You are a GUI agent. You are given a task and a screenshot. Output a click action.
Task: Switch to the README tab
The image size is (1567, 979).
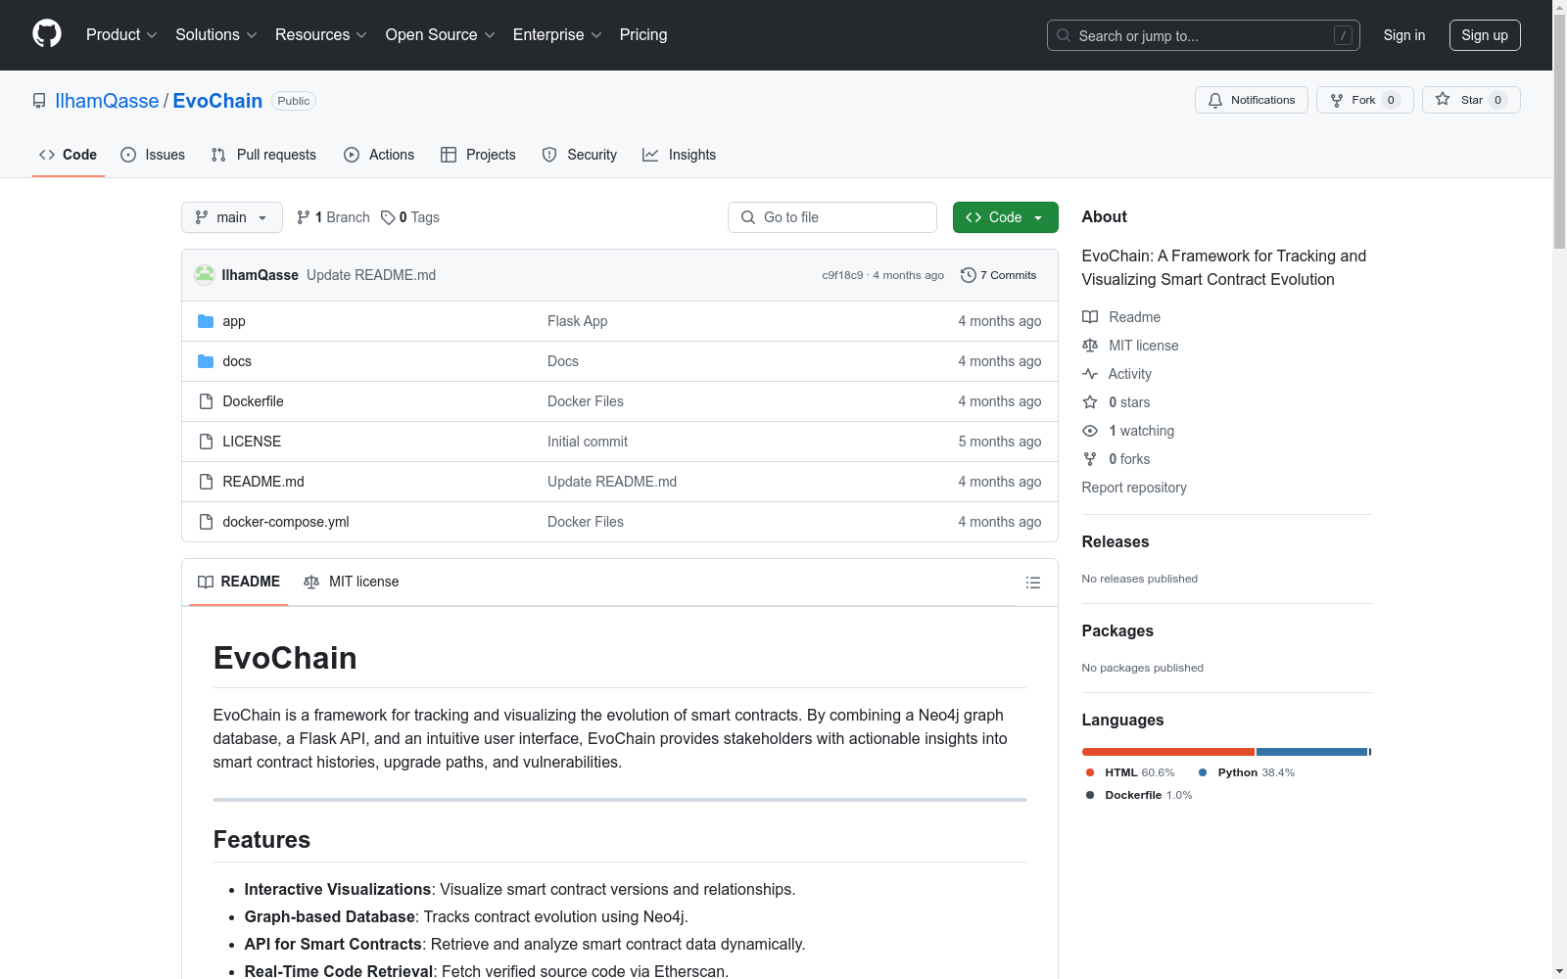click(x=239, y=582)
